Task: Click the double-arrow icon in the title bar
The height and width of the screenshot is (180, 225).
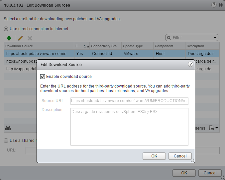Action: [x=221, y=5]
